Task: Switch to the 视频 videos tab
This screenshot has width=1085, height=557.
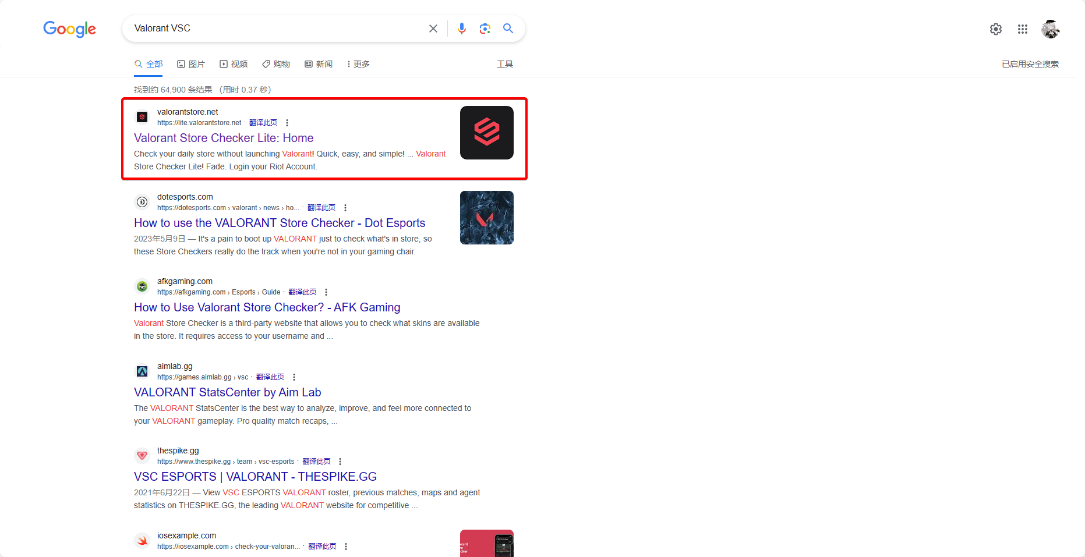Action: [x=234, y=64]
